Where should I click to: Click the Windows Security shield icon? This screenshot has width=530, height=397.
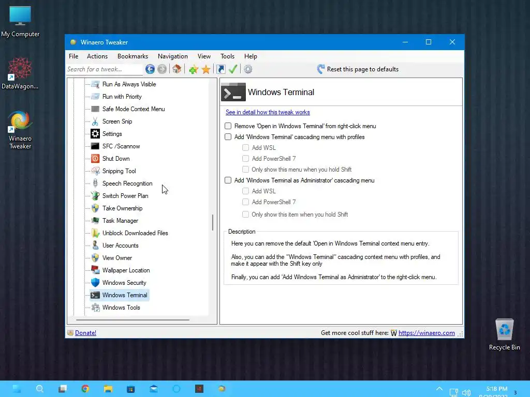point(95,283)
